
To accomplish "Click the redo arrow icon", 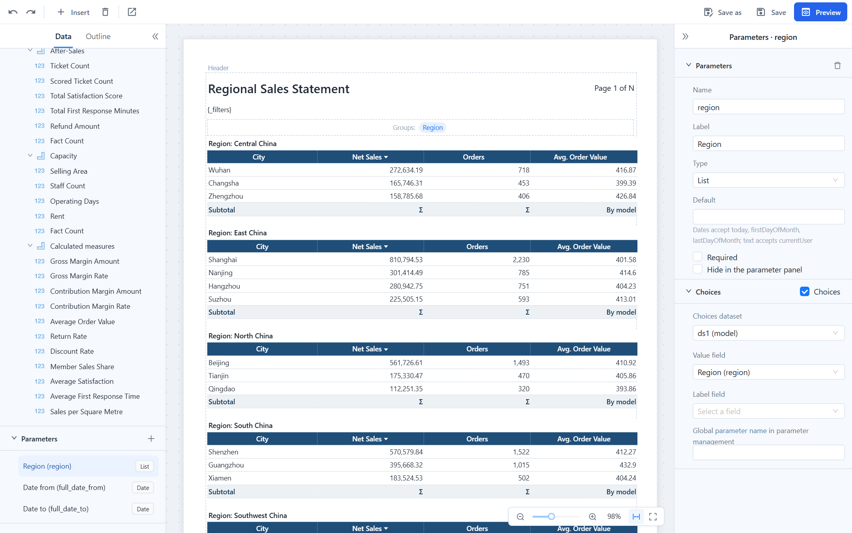I will coord(31,12).
